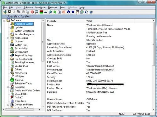Expand the Applications tree node

tap(8, 38)
